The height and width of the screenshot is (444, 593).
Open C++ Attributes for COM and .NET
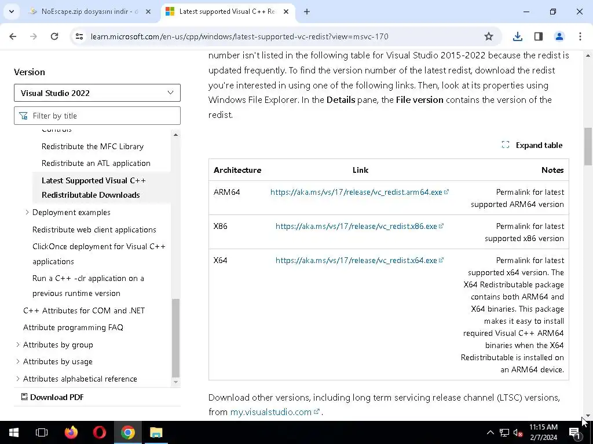click(84, 310)
